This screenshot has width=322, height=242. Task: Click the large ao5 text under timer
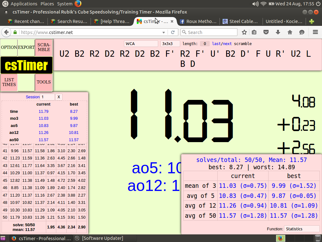tap(157, 168)
